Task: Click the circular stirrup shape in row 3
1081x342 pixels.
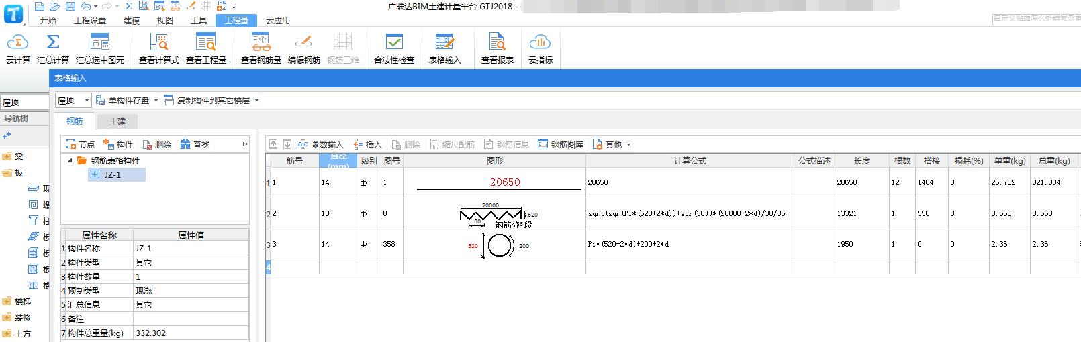Action: coord(499,246)
